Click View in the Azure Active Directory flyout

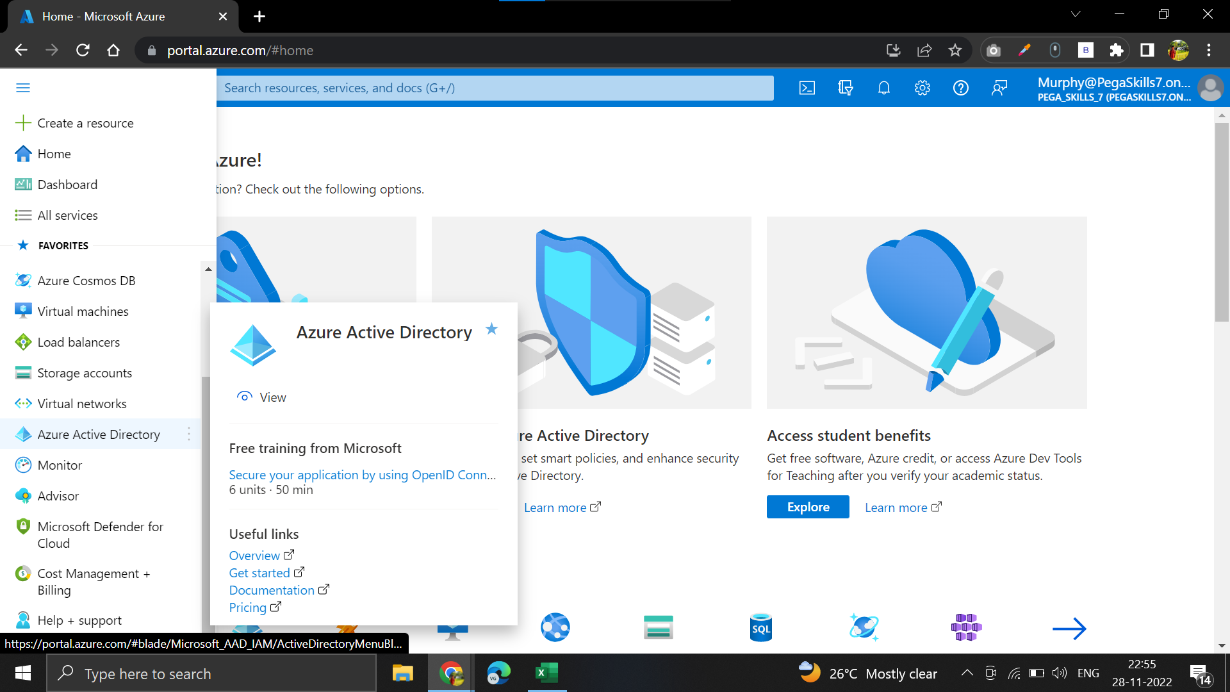click(261, 397)
